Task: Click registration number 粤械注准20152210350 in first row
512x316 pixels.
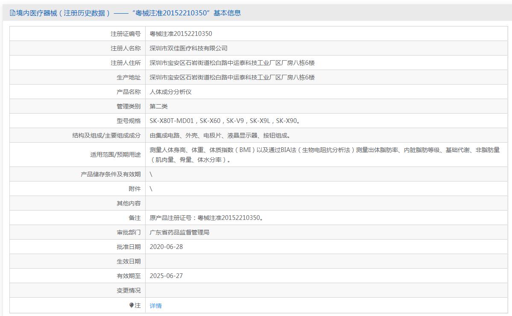Action: coord(181,34)
